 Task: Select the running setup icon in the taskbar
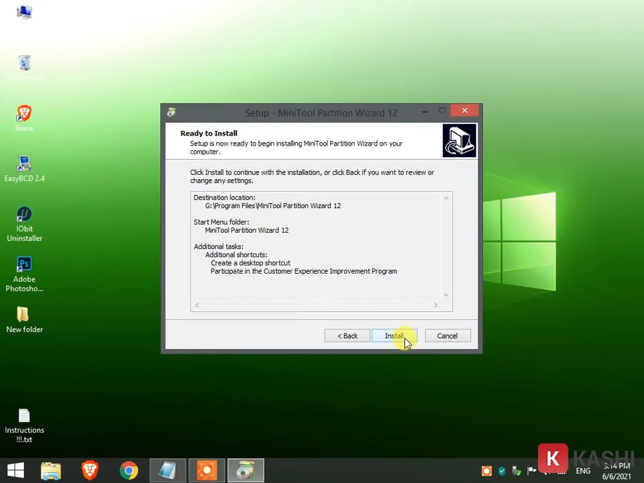246,470
